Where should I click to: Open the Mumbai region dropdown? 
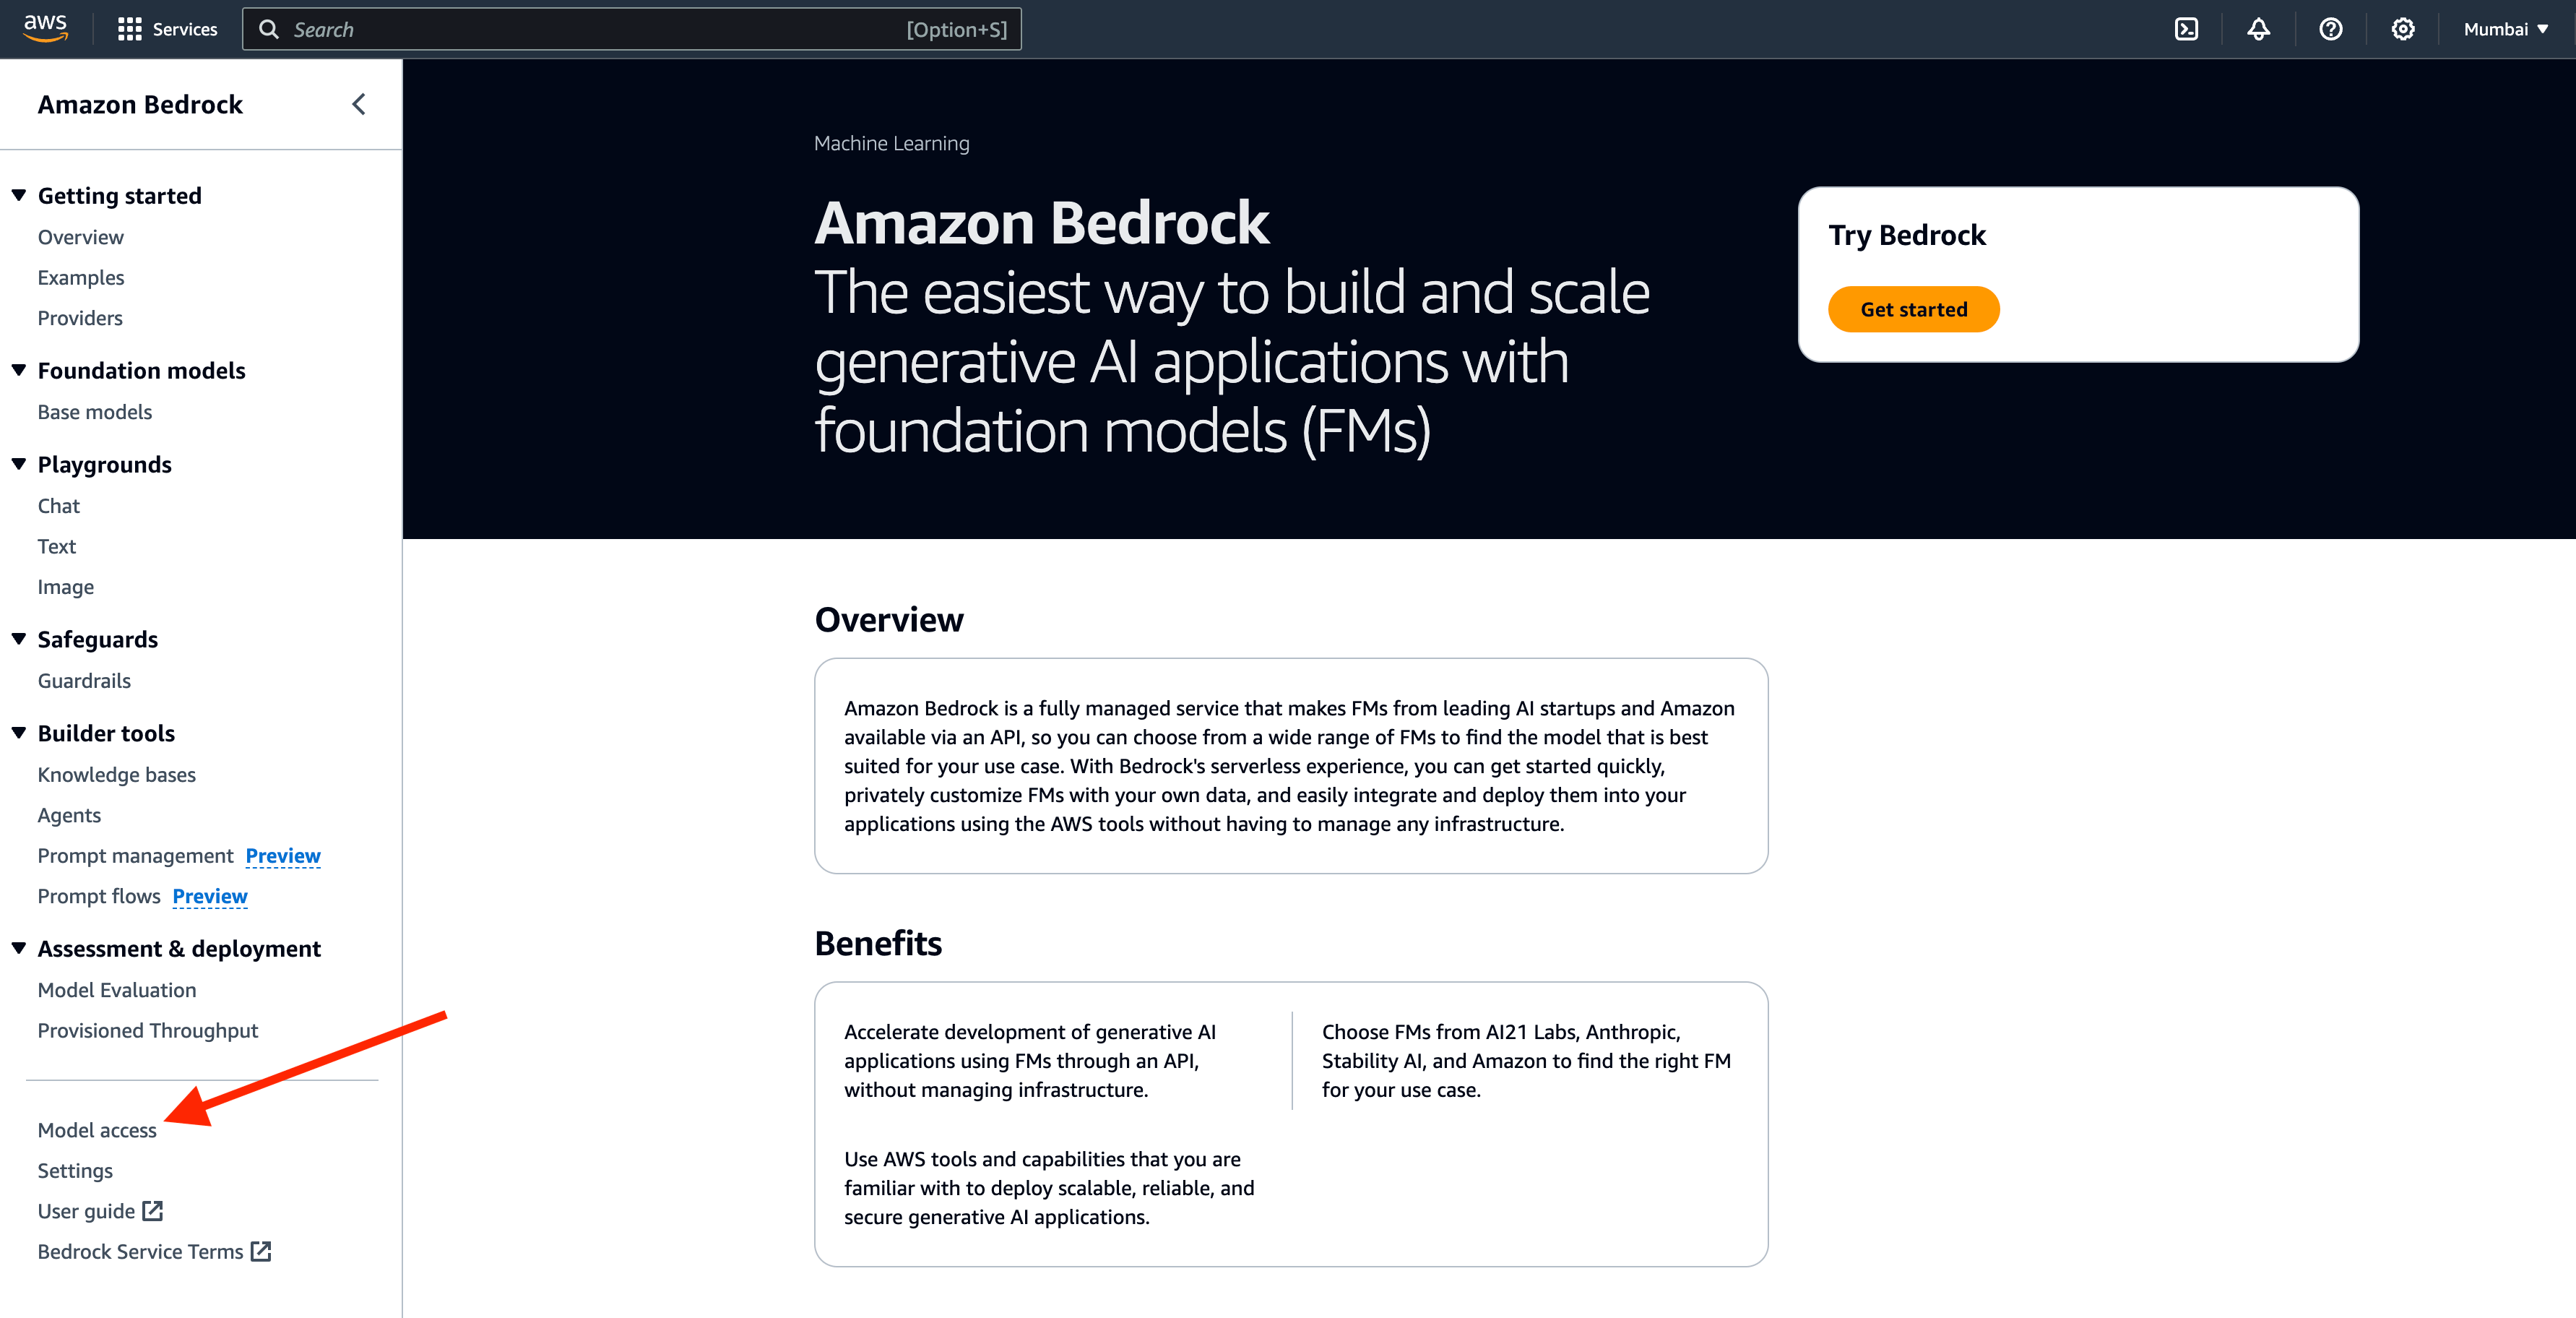(2505, 29)
